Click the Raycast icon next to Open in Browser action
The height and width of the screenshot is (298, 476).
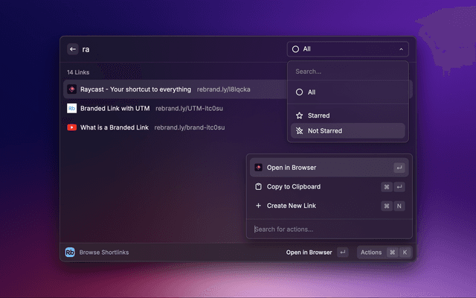click(258, 168)
